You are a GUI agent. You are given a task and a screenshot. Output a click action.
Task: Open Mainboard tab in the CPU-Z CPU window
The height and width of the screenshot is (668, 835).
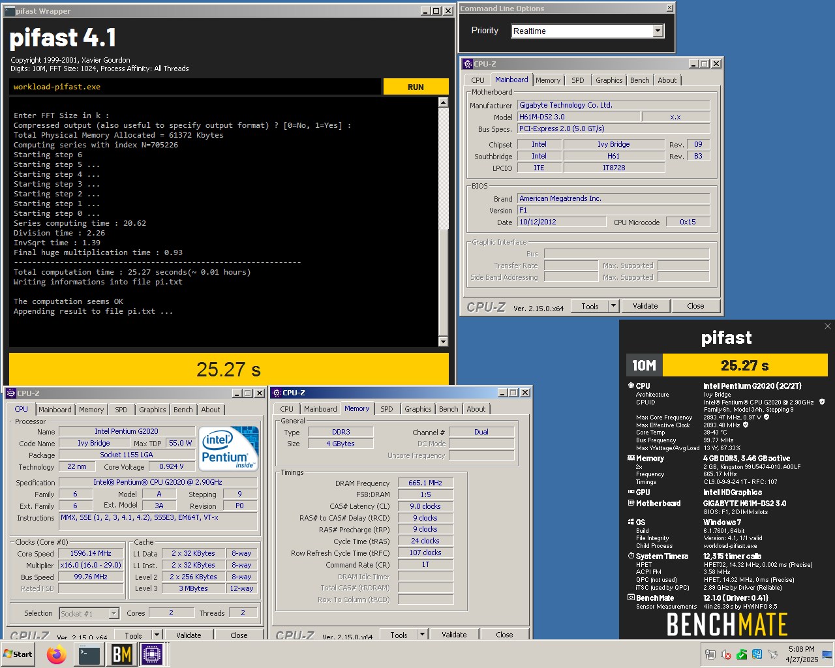[x=55, y=410]
